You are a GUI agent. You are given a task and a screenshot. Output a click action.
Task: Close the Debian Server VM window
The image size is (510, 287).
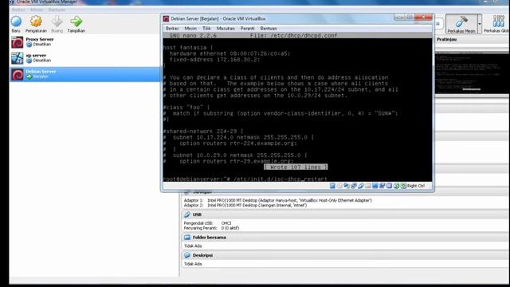423,18
